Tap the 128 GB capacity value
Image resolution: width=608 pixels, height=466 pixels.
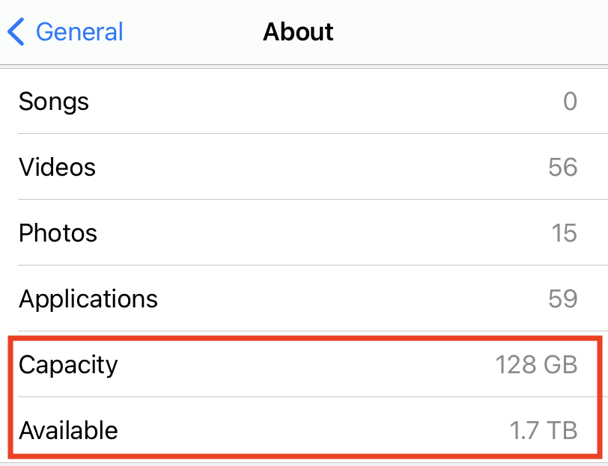point(536,364)
